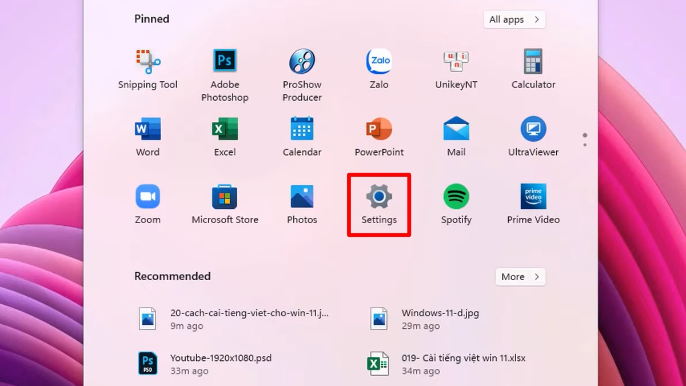Launch PowerPoint

click(x=379, y=137)
